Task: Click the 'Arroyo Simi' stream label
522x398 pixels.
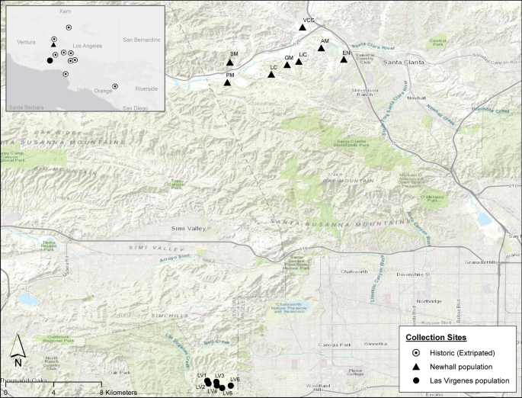Action: (x=175, y=258)
